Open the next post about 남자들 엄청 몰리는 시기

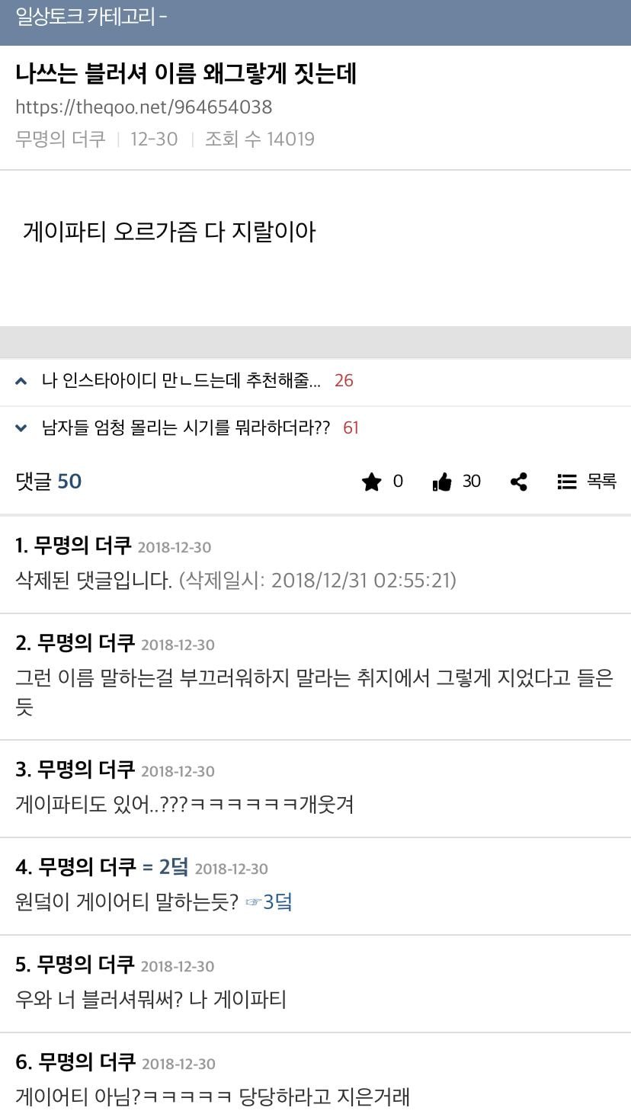(186, 428)
